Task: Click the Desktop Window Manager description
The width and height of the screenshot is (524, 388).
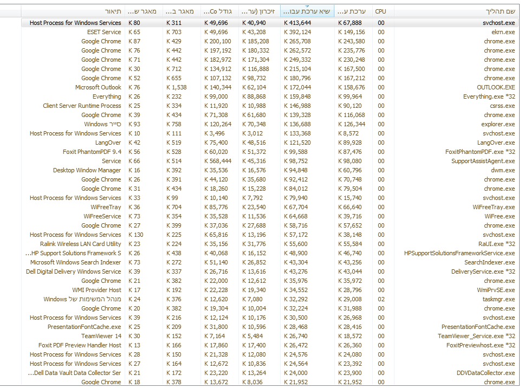Action: point(87,170)
